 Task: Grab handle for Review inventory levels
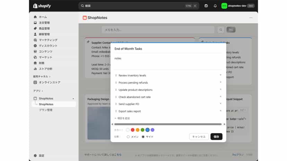point(116,75)
